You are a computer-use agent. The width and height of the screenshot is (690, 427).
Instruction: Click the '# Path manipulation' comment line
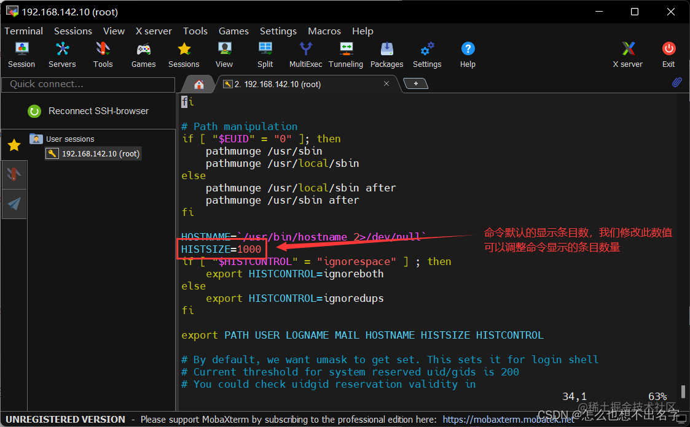coord(240,126)
